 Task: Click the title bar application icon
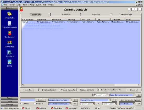point(2,2)
